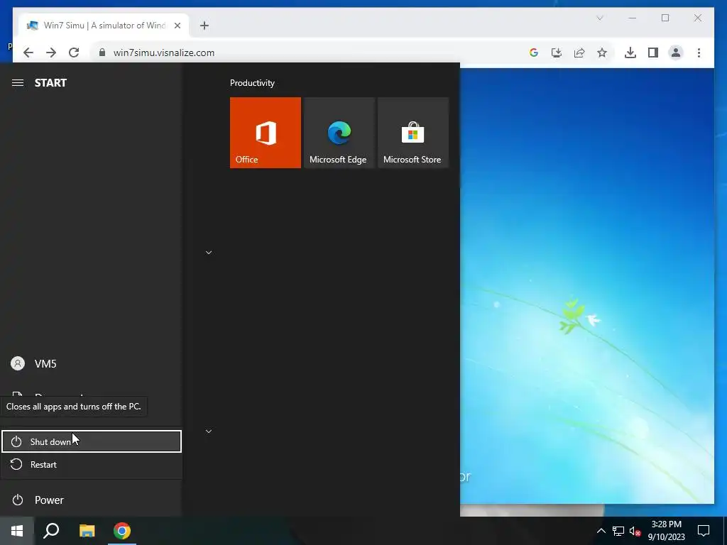Open the VM5 user account menu
This screenshot has height=545, width=727.
click(x=92, y=364)
